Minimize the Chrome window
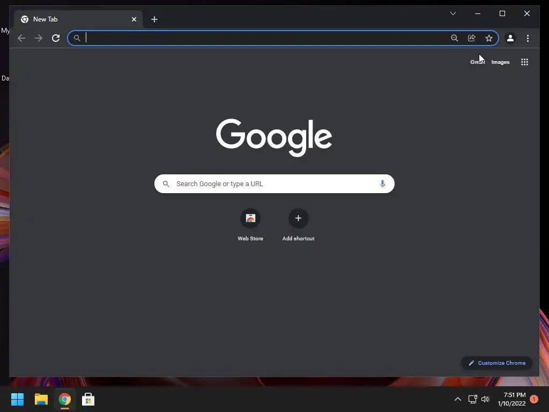Screen dimensions: 549x412 click(478, 13)
